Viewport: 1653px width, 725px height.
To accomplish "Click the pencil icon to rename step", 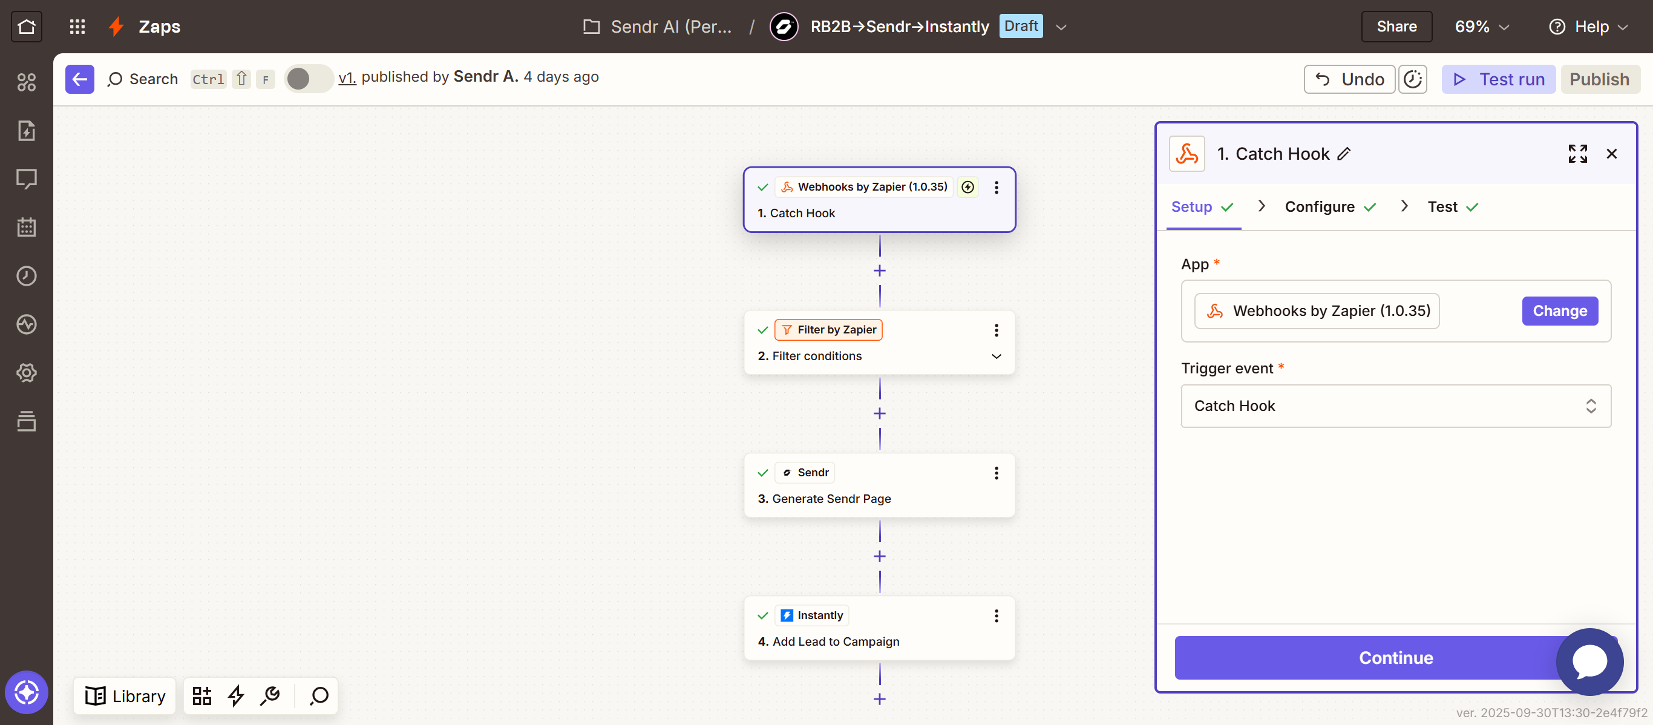I will pos(1344,154).
